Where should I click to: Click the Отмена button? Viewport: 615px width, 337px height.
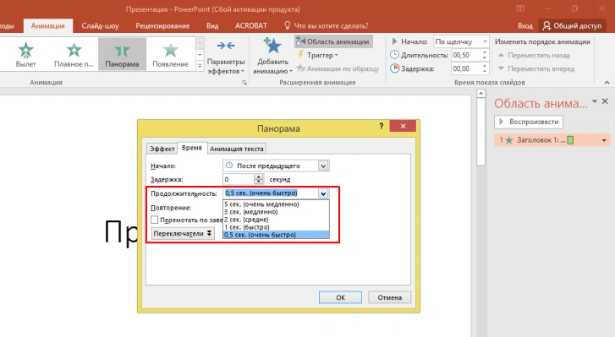coord(389,297)
